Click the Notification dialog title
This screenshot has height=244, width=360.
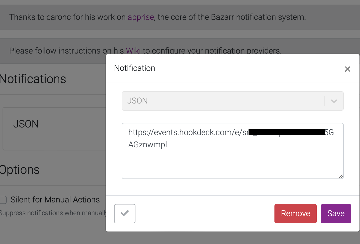coord(134,68)
